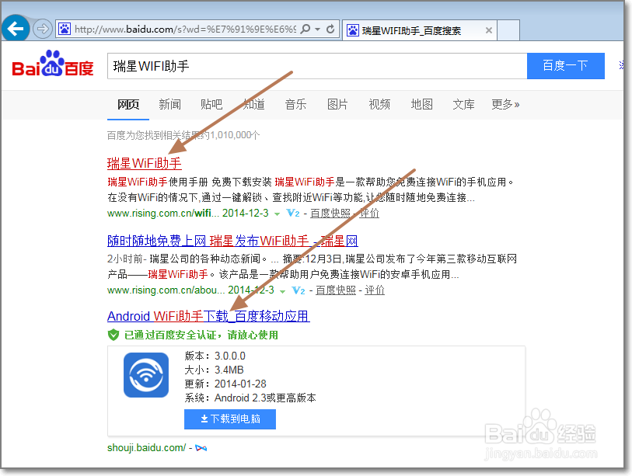
Task: Focus the search box containing 瑞星WIFI助手
Action: coord(317,66)
